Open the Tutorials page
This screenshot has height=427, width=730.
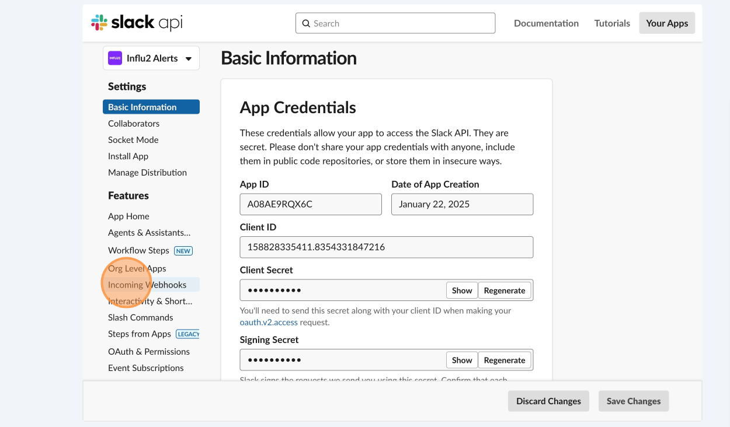(x=612, y=23)
